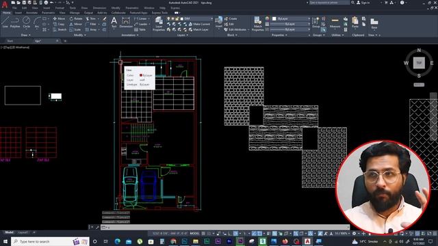Click into the command line input field

[x=225, y=228]
